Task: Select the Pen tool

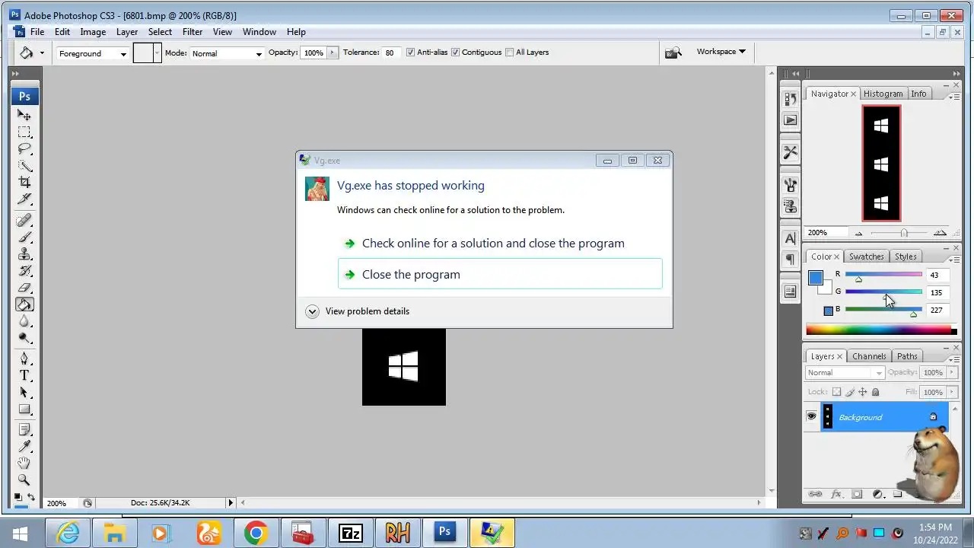Action: click(24, 358)
